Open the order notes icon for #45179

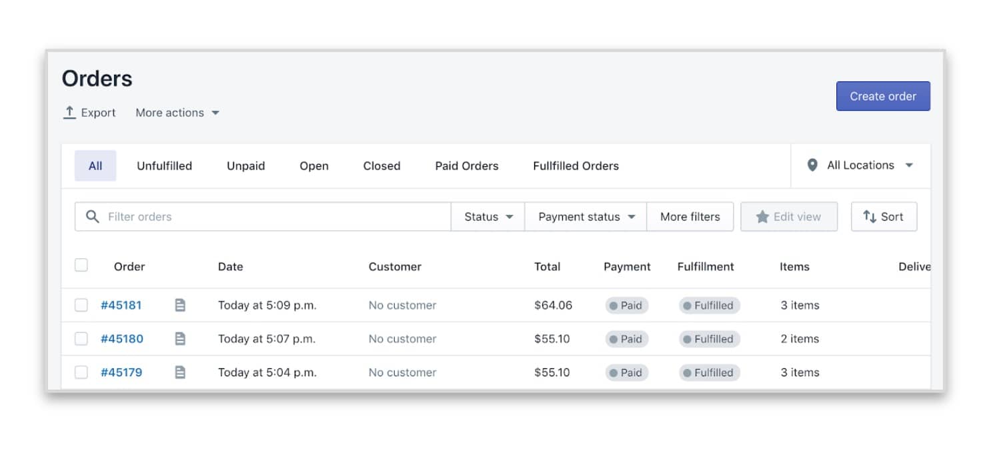[179, 372]
